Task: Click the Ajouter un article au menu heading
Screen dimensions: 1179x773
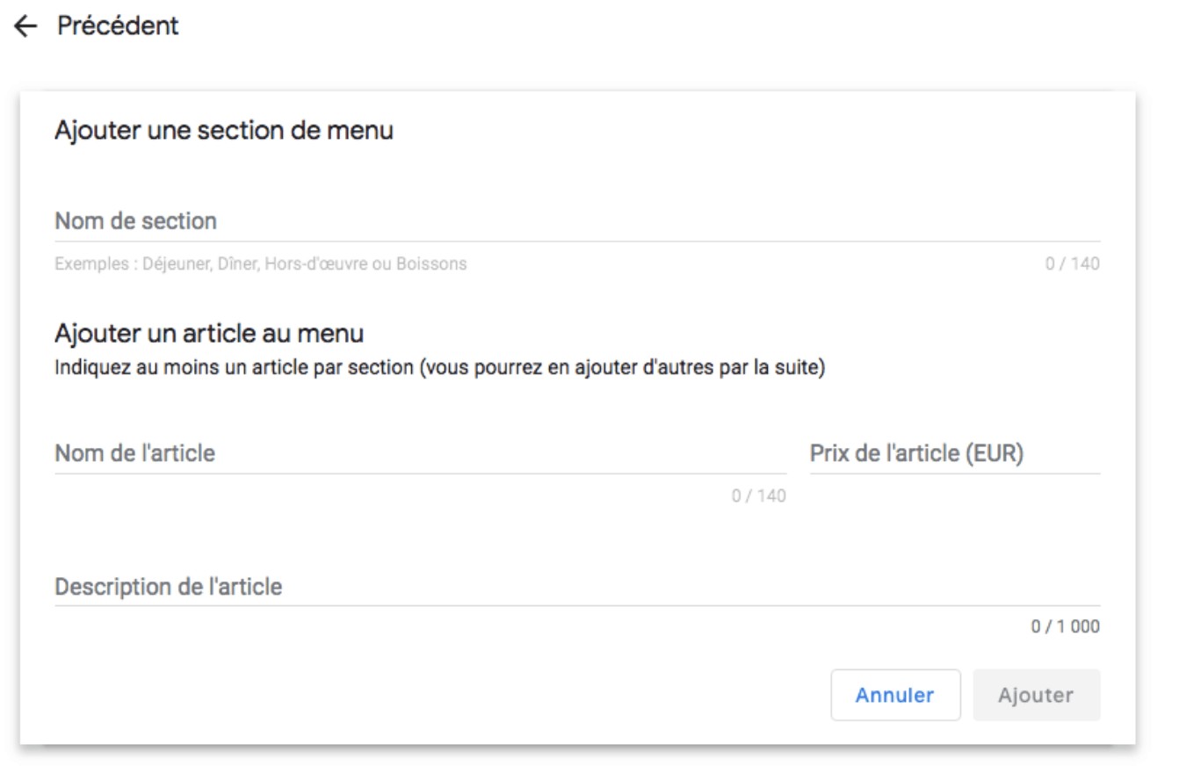Action: pos(209,334)
